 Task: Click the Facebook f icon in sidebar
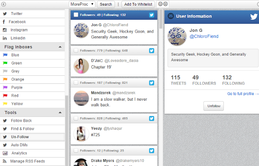tap(4, 22)
